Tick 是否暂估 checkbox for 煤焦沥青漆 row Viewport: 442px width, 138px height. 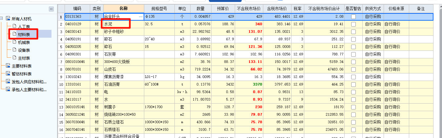353,77
